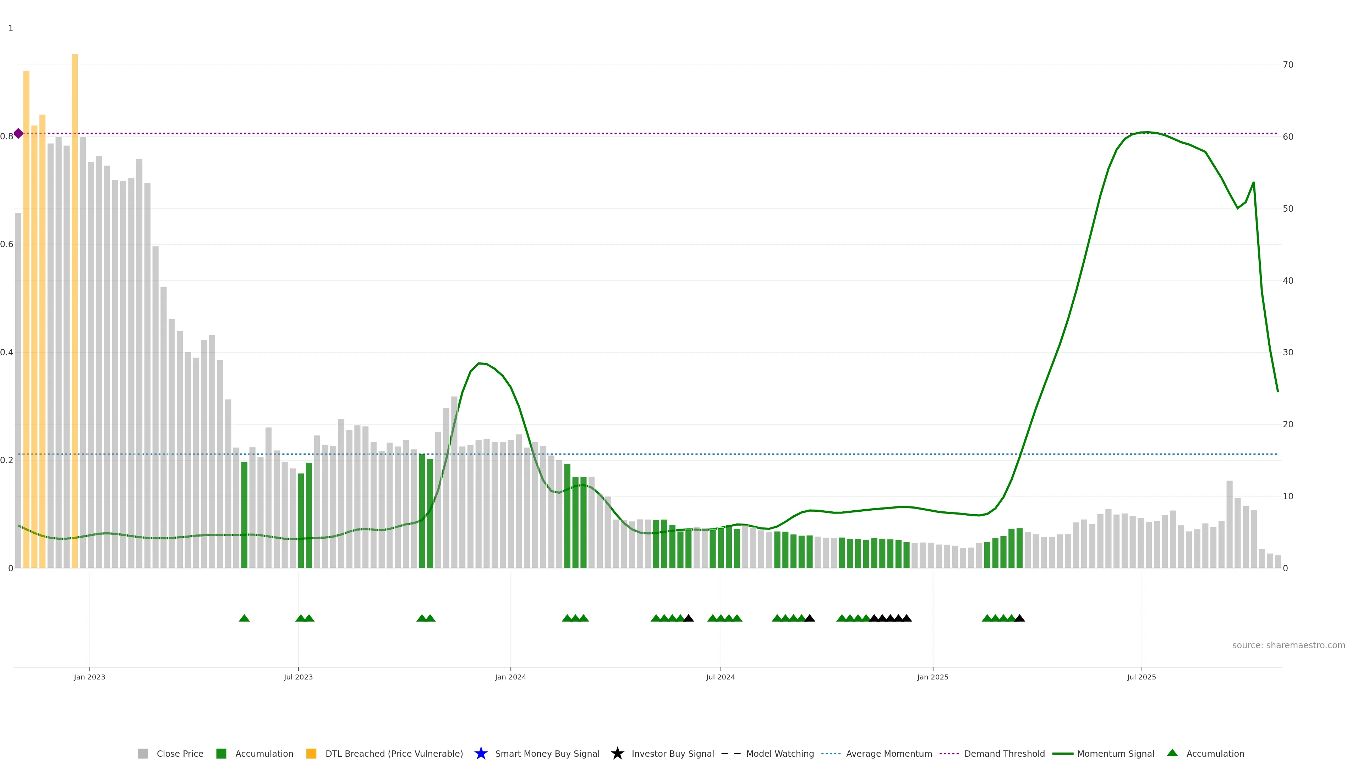Click the blue Smart Money Buy Signal star
1363x766 pixels.
(481, 753)
